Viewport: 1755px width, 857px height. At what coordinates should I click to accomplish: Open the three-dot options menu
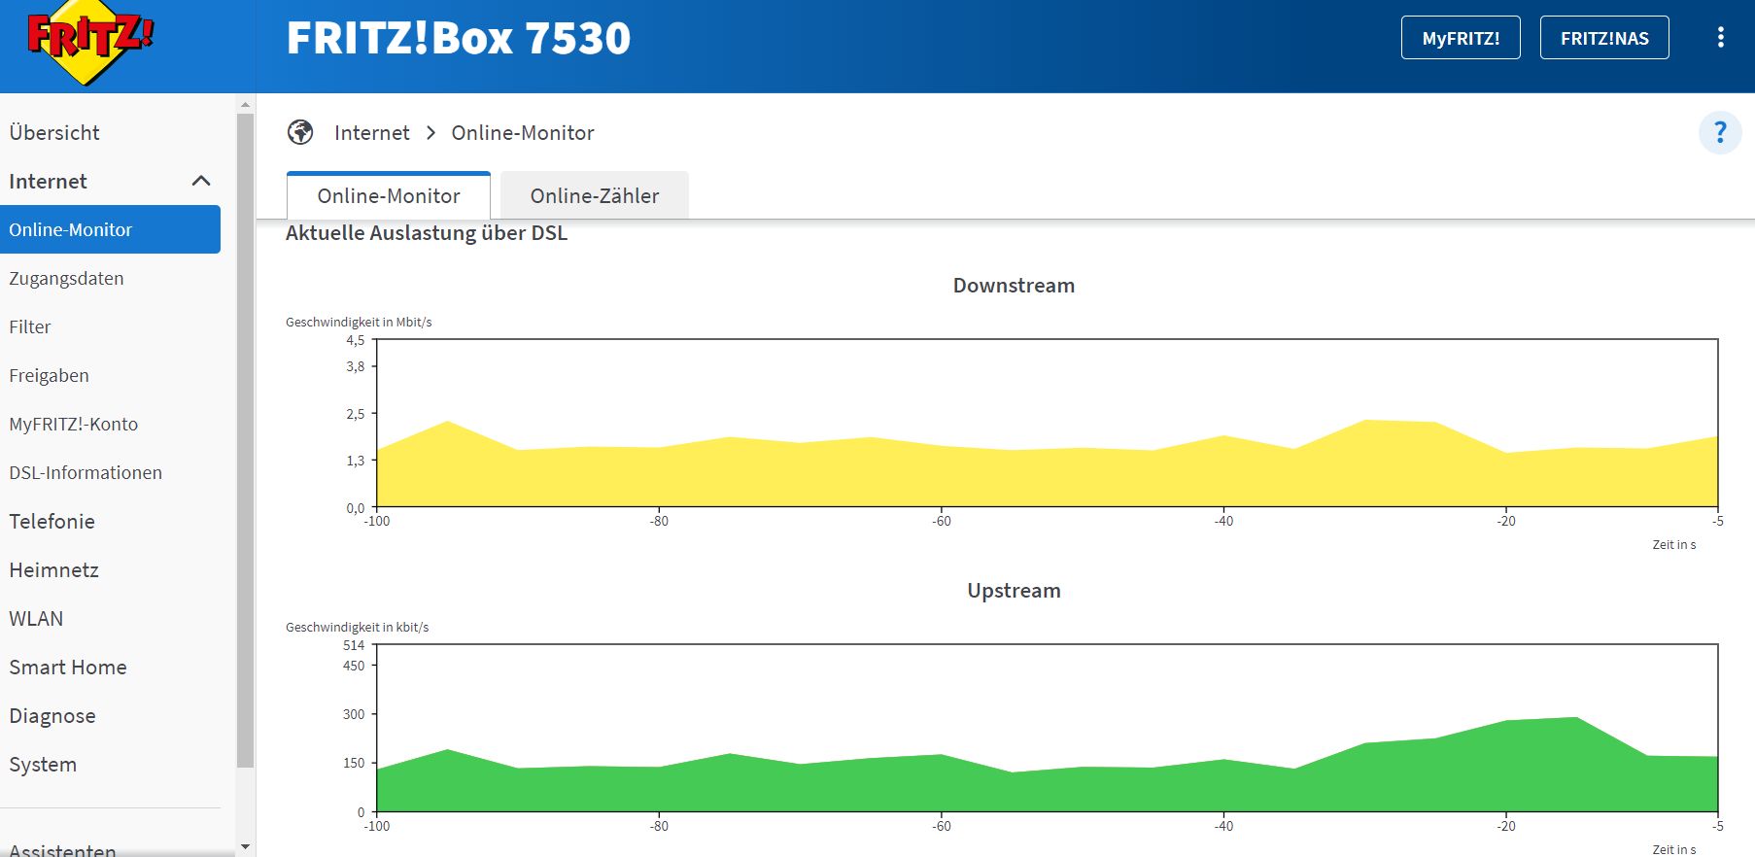coord(1720,38)
